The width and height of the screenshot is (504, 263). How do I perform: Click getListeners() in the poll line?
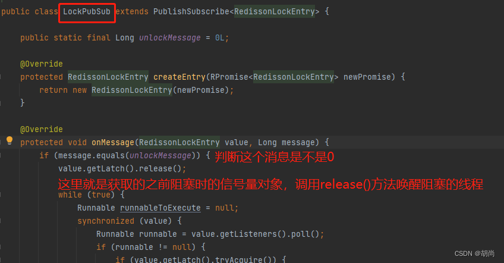point(253,234)
